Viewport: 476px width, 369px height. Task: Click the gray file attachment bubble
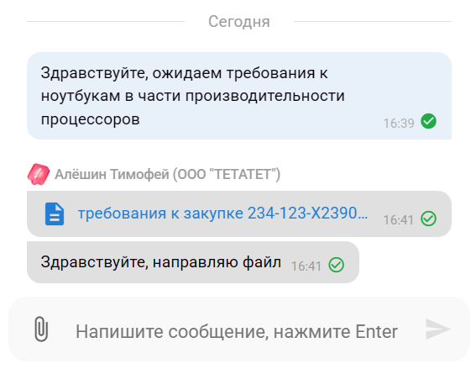click(239, 214)
